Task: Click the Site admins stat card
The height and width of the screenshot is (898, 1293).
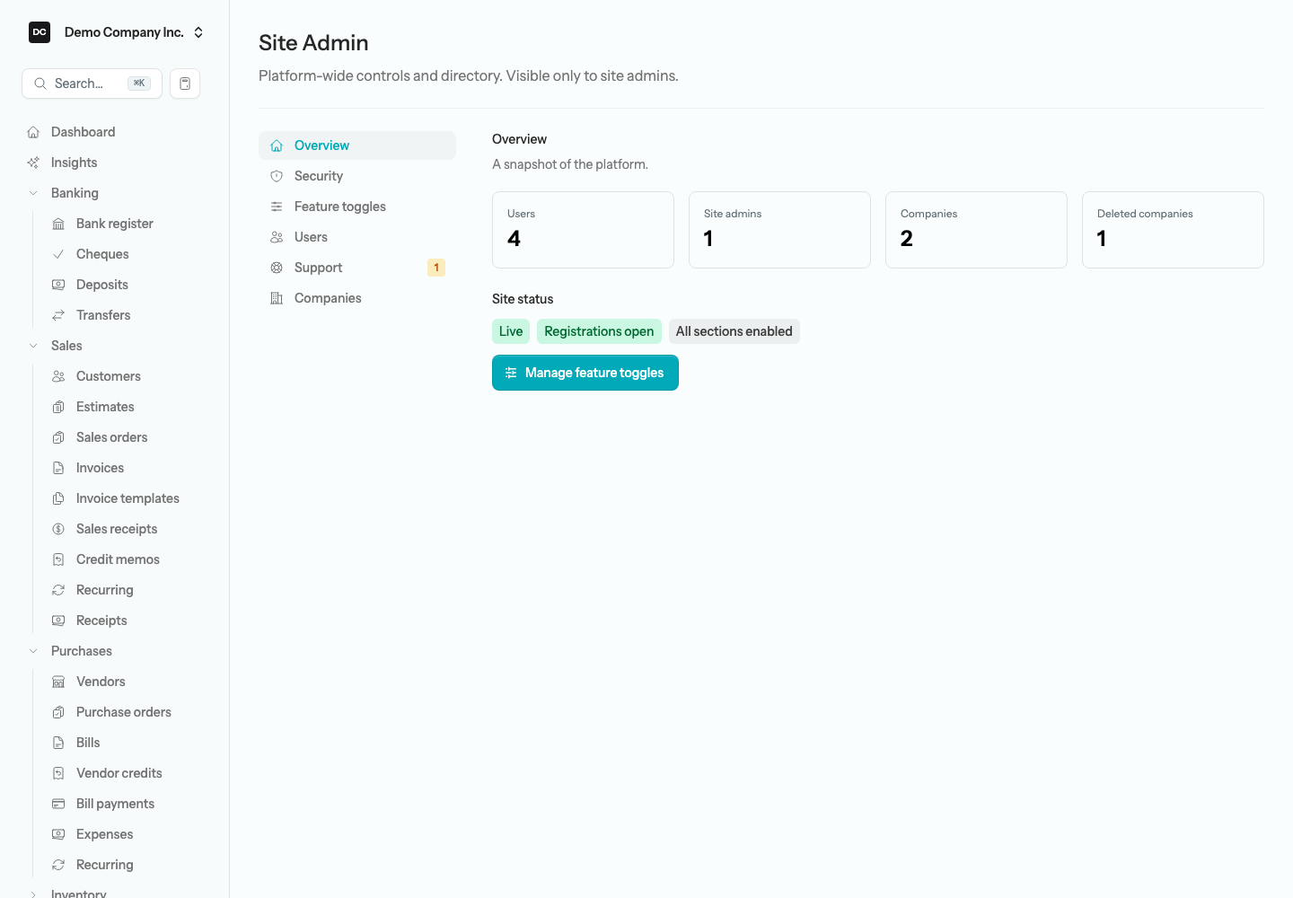Action: 779,230
